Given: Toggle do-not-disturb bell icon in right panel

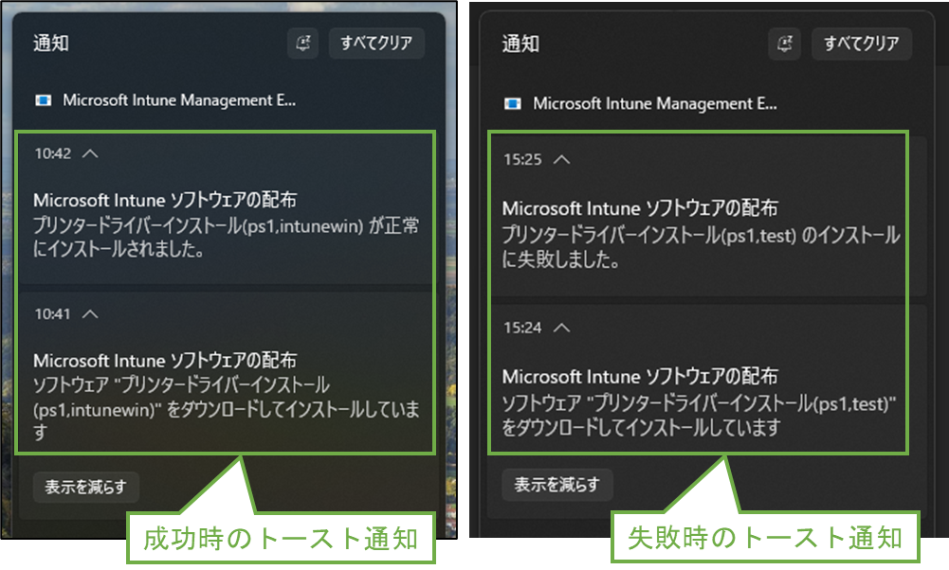Looking at the screenshot, I should tap(784, 44).
